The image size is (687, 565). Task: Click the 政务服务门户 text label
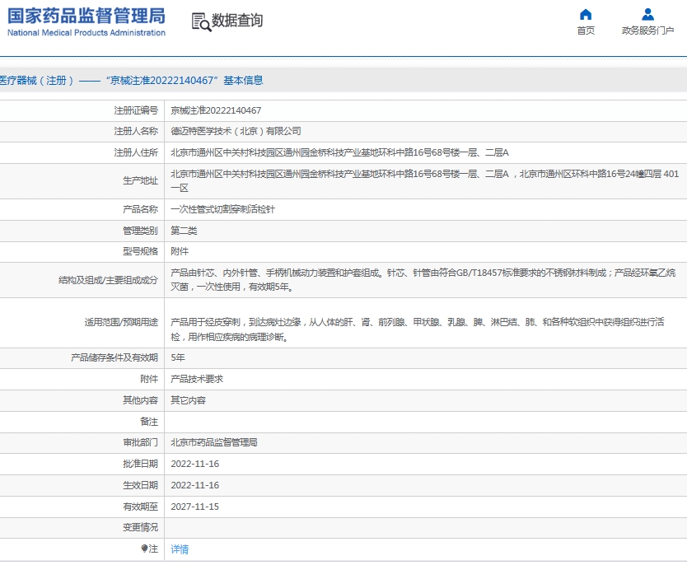pos(647,30)
